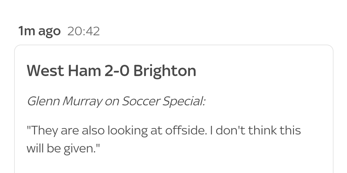Screen dimensions: 347x173
Task: Click the italic line "Glenn Murray on Soccer Special:"
Action: point(116,101)
